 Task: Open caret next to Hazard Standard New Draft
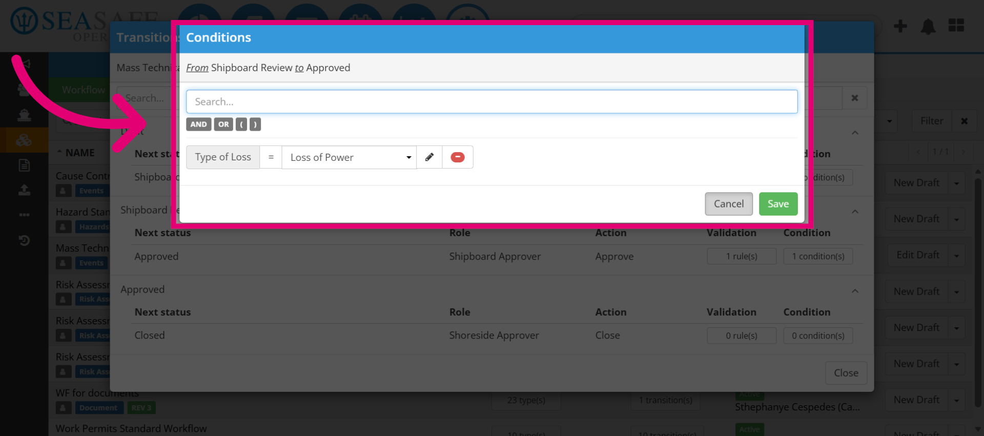pos(957,219)
